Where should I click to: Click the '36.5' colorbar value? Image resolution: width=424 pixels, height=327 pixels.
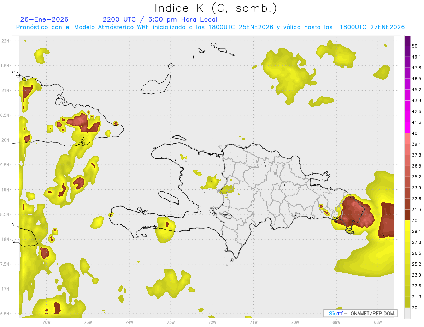coord(417,166)
